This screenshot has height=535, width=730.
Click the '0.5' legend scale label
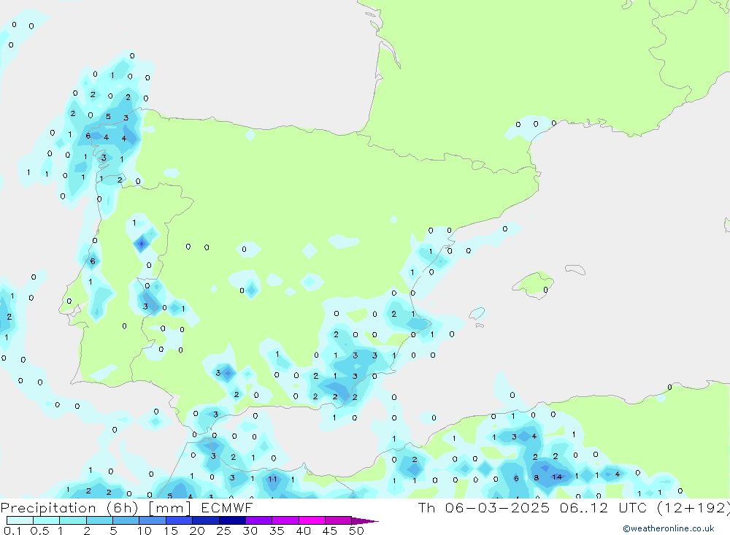pos(39,531)
